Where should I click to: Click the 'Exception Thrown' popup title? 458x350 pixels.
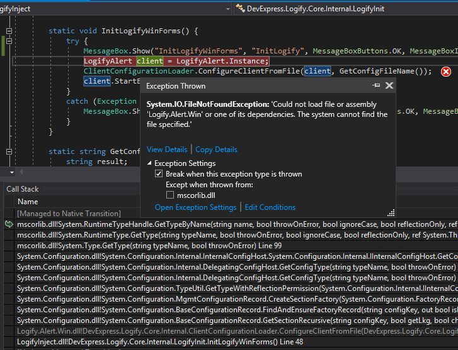click(176, 86)
